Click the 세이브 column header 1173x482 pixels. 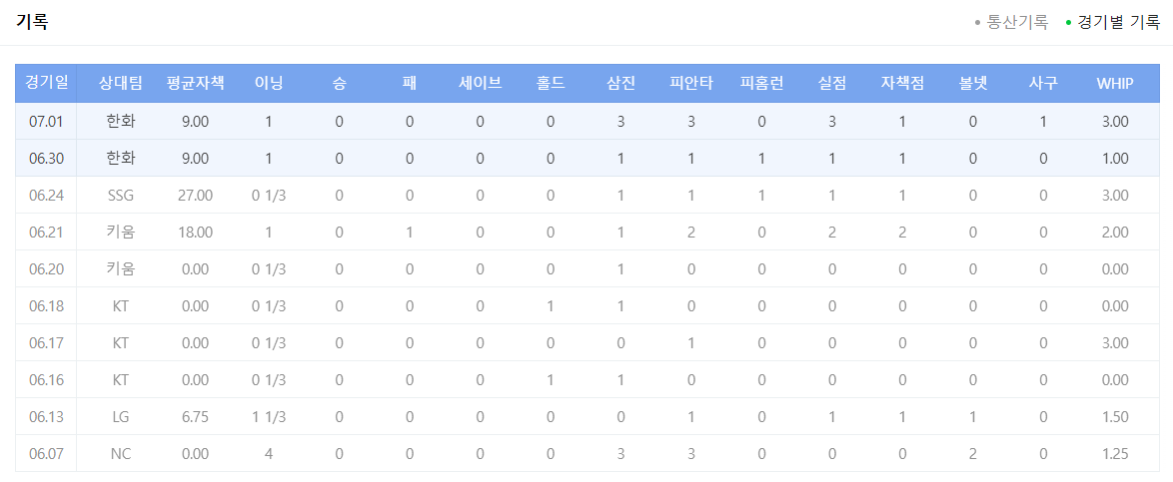coord(480,83)
